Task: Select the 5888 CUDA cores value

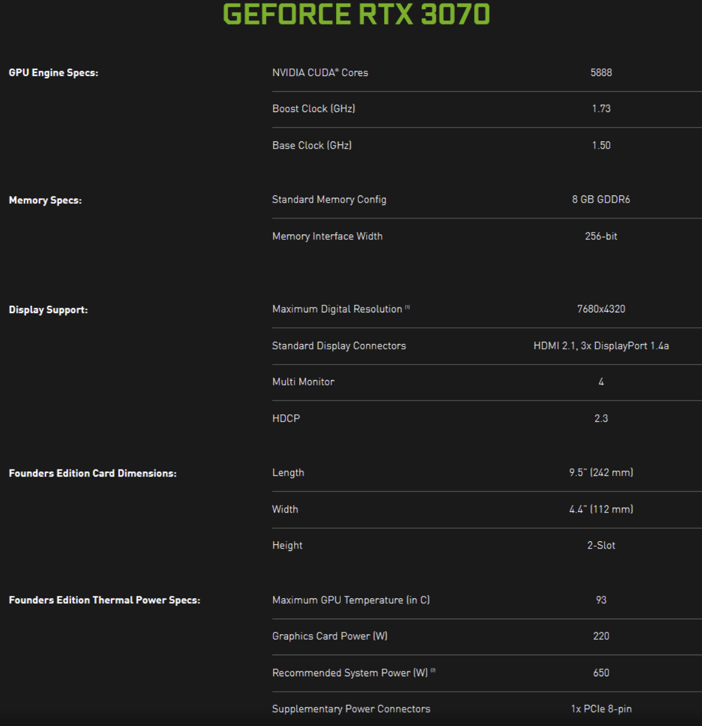Action: pyautogui.click(x=601, y=73)
